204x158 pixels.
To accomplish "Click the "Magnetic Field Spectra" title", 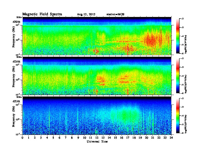I will point(42,14).
